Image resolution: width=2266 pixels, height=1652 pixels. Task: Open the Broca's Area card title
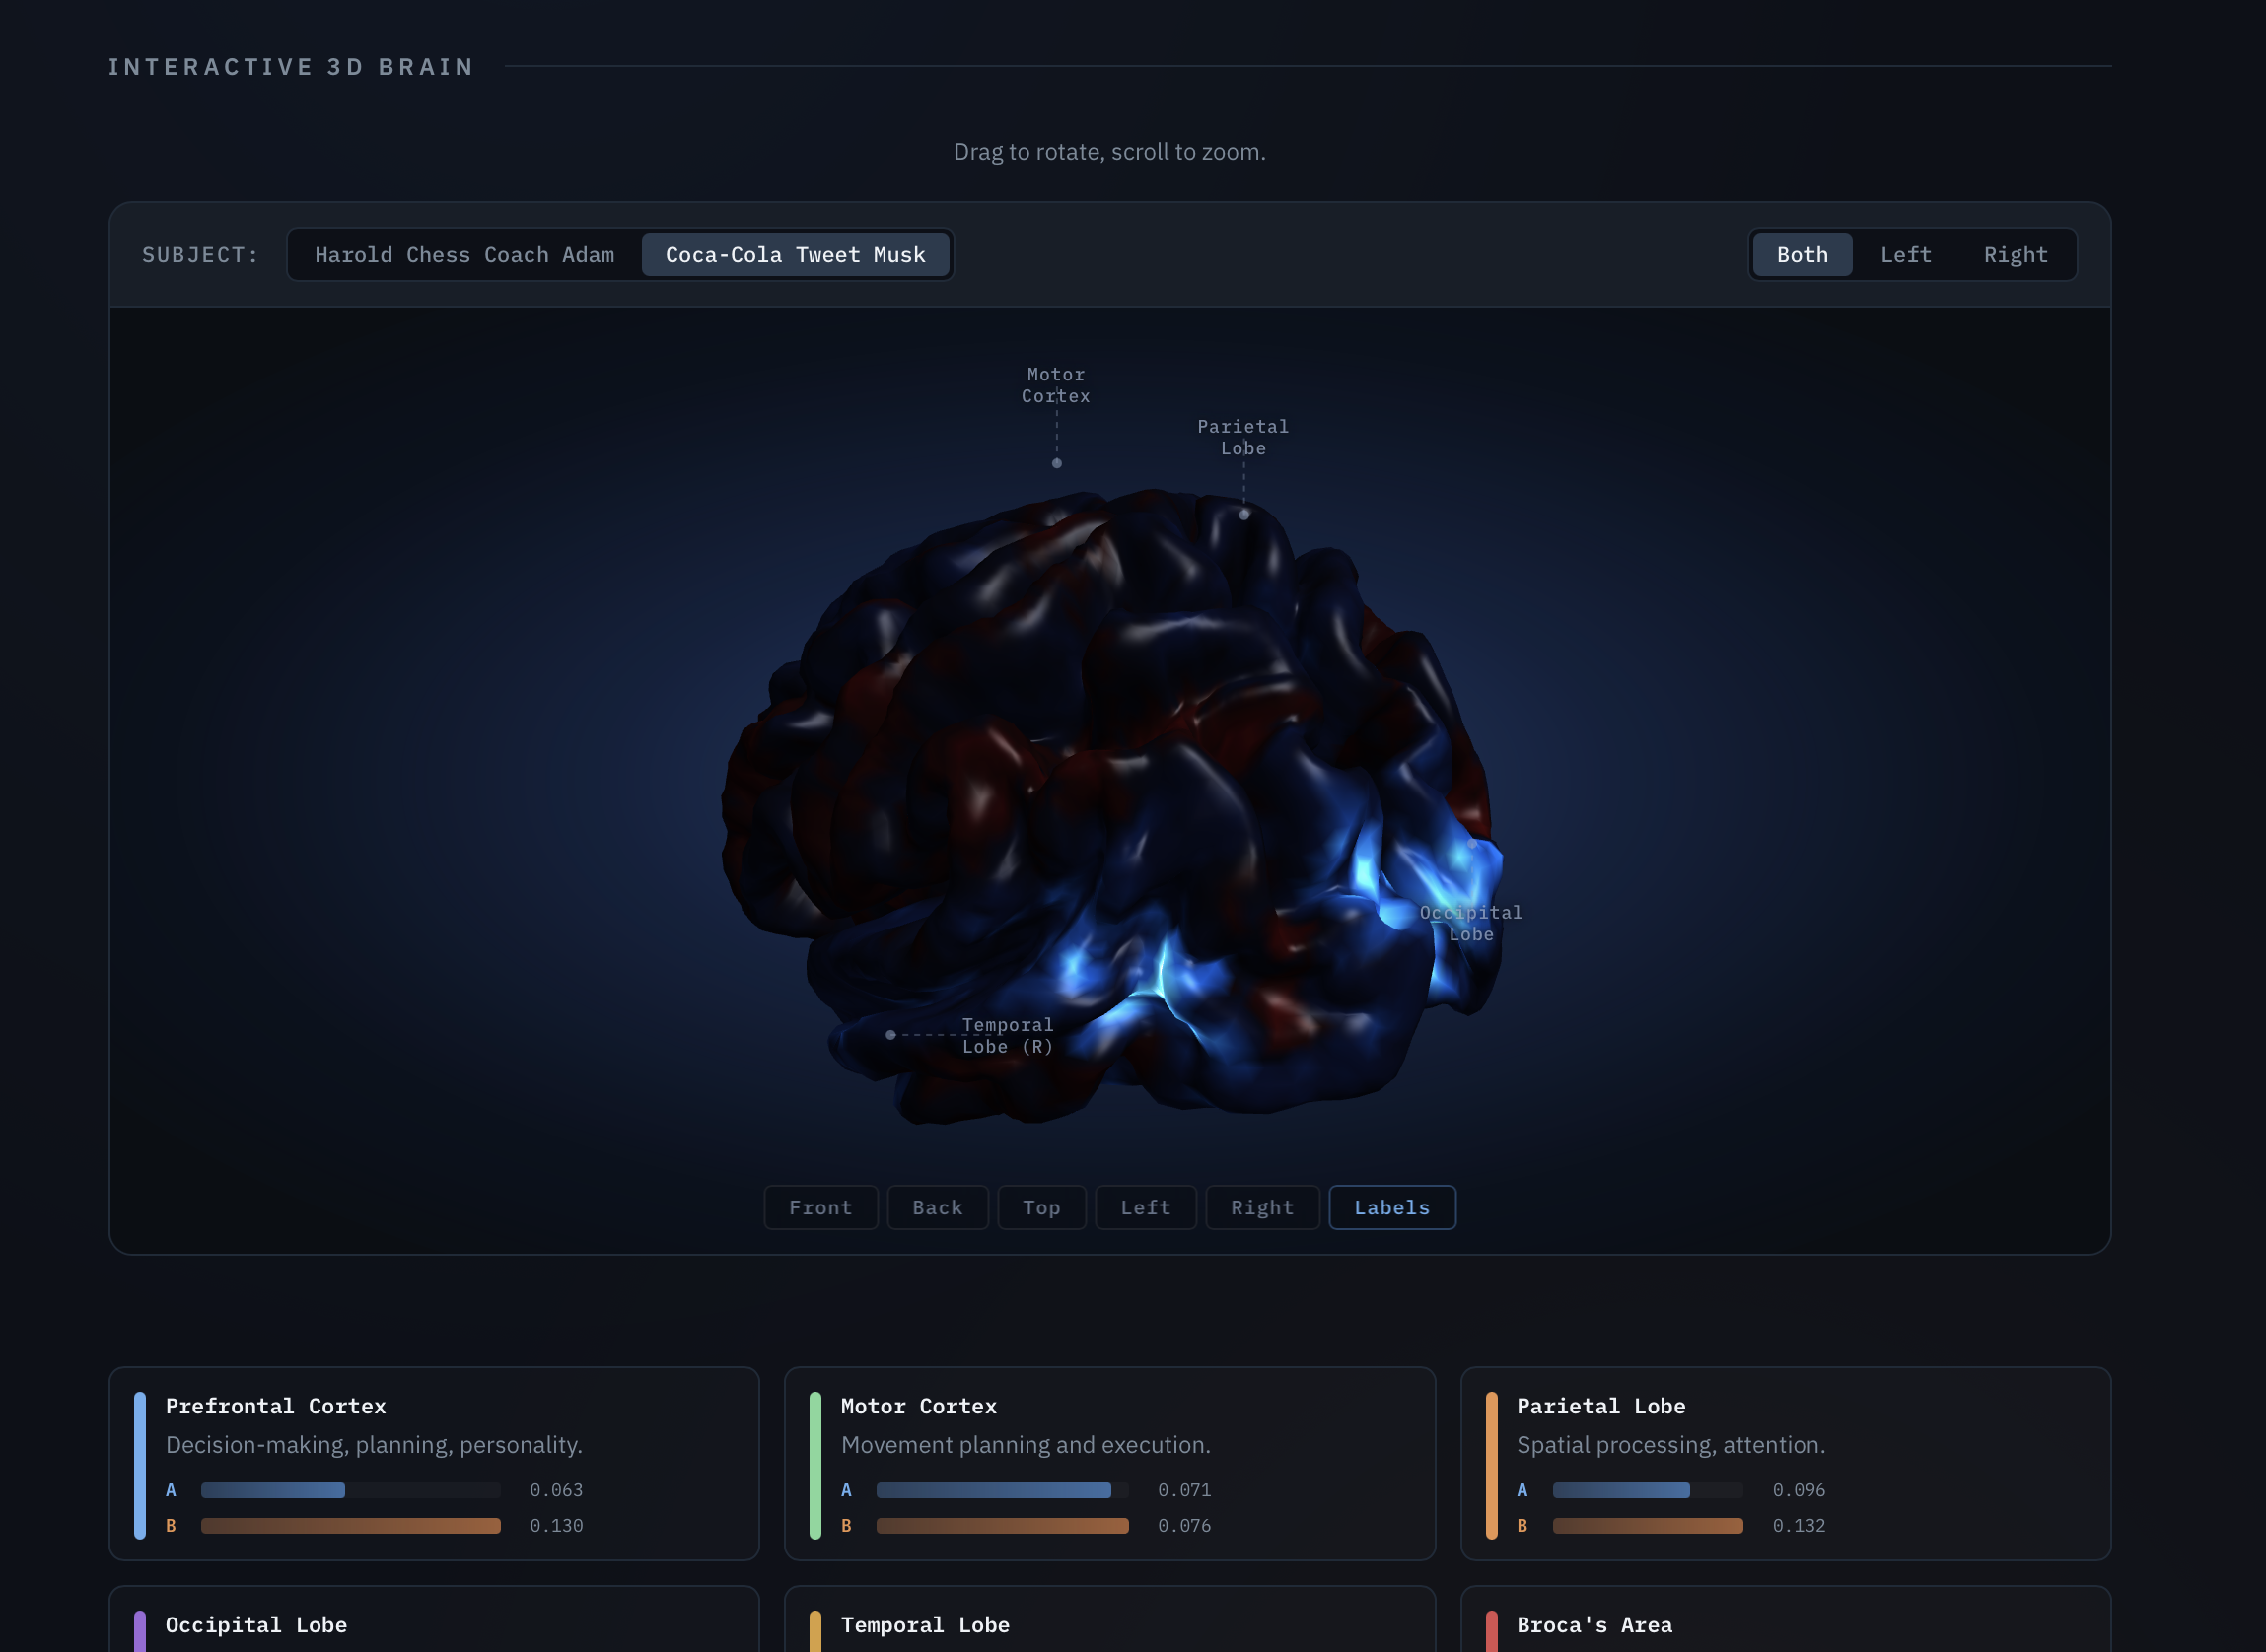1593,1625
